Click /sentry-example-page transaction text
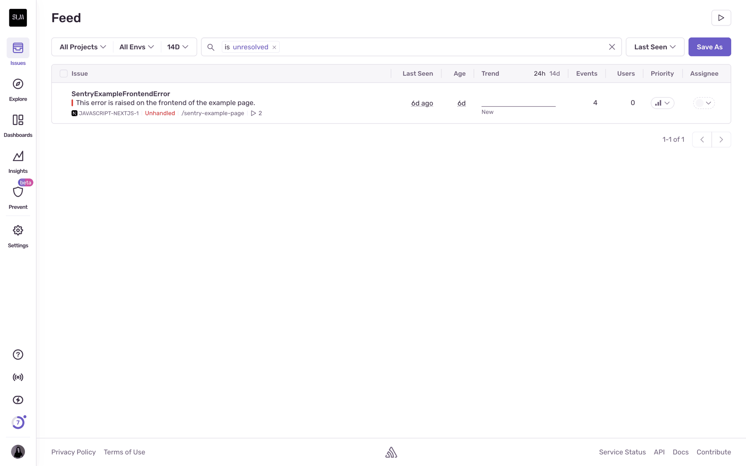Viewport: 746px width, 466px height. coord(213,113)
